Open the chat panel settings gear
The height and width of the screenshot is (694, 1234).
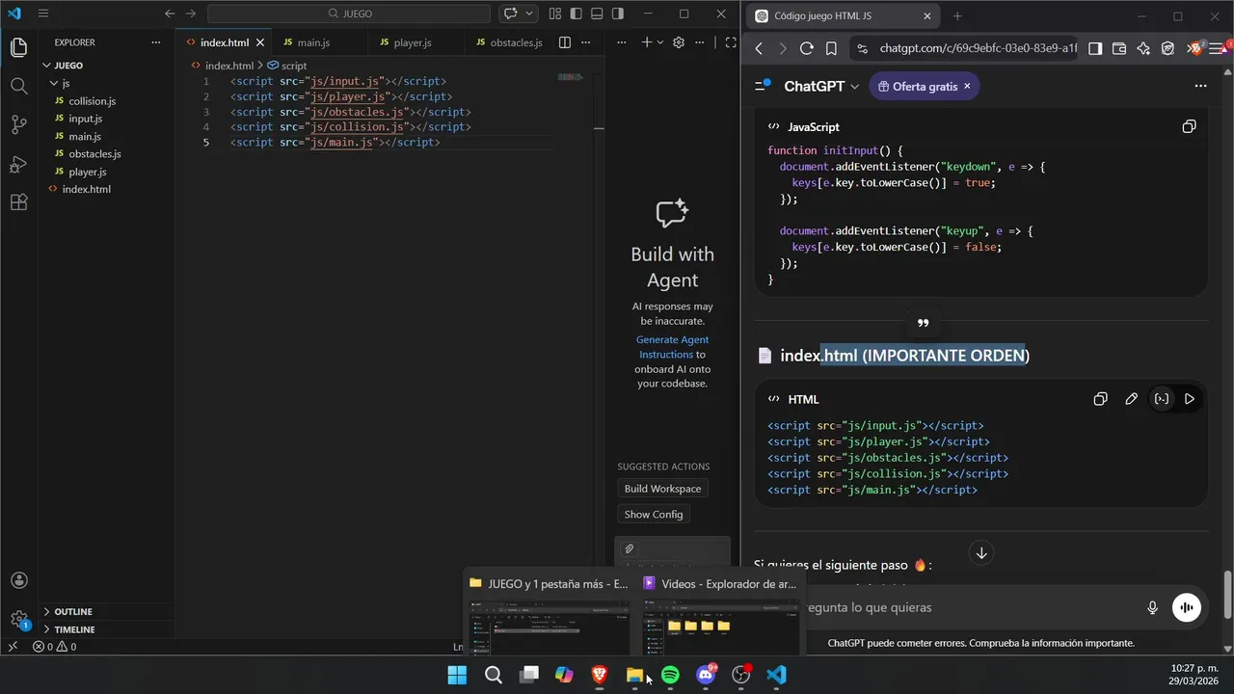(x=679, y=42)
